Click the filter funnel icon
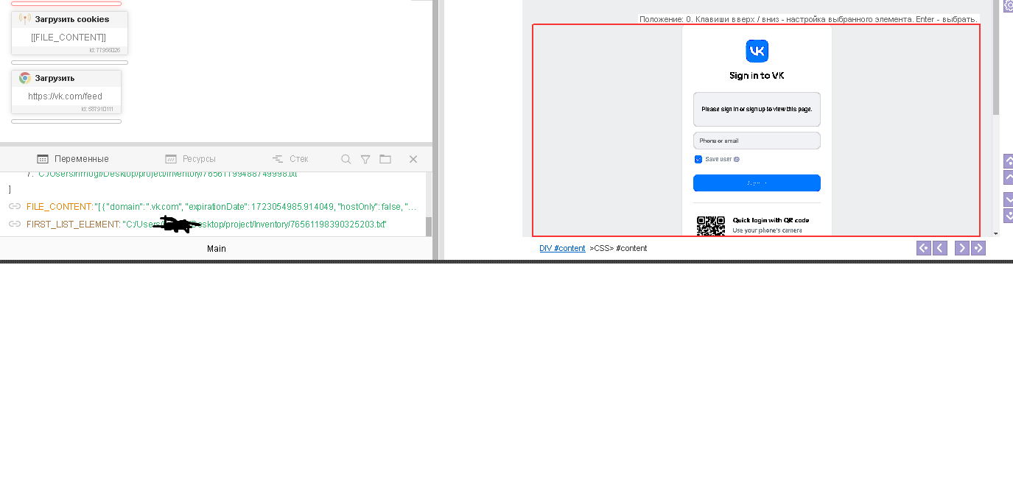Image resolution: width=1013 pixels, height=477 pixels. pyautogui.click(x=365, y=159)
